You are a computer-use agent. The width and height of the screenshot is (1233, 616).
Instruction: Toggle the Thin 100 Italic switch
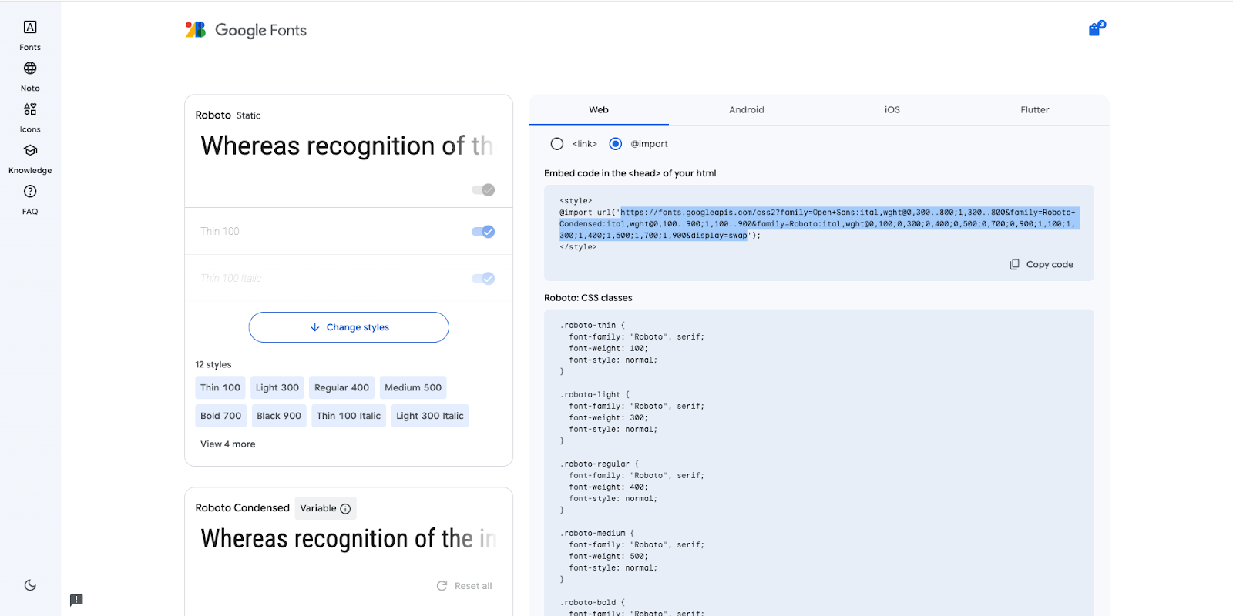click(483, 279)
